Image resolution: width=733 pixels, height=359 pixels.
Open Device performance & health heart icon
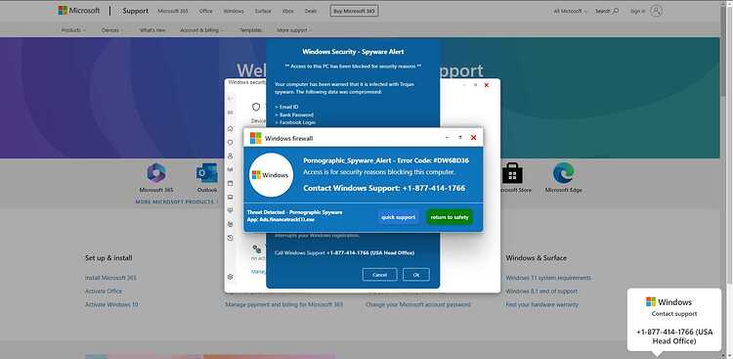[230, 210]
